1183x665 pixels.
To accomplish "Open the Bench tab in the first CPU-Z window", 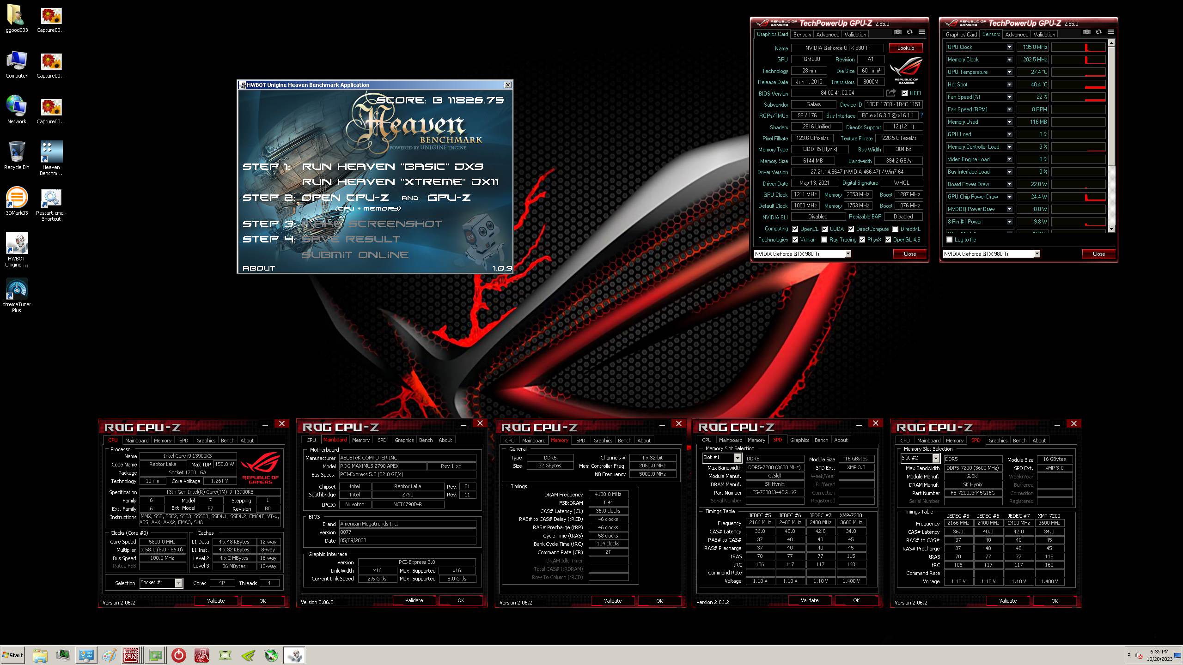I will 228,441.
